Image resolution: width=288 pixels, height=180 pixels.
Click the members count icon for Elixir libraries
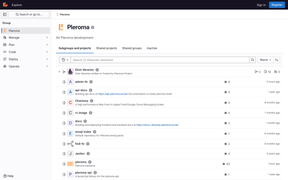(x=276, y=72)
